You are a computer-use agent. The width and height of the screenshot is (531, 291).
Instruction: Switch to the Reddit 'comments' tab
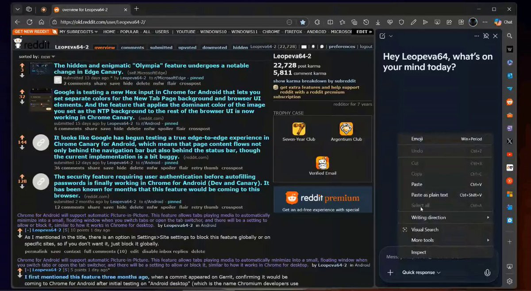[x=132, y=47]
